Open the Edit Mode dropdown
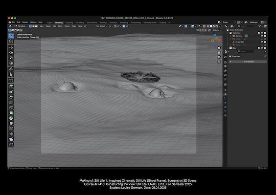Screen dimensions: 276x195 click(21, 26)
